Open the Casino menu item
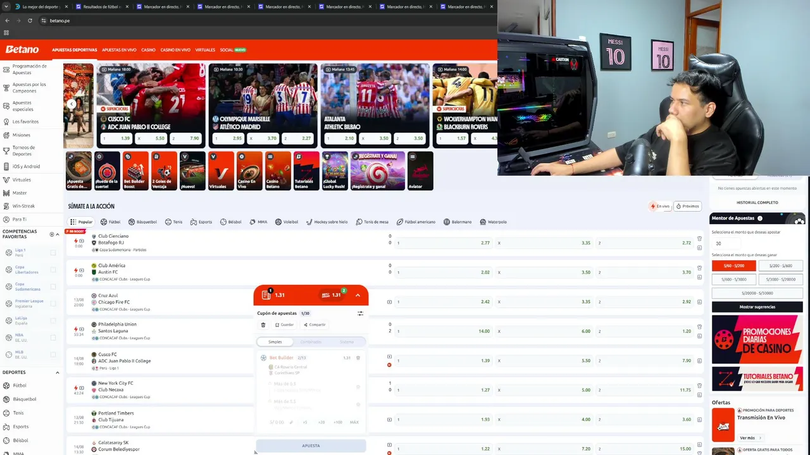The height and width of the screenshot is (455, 810). (148, 50)
